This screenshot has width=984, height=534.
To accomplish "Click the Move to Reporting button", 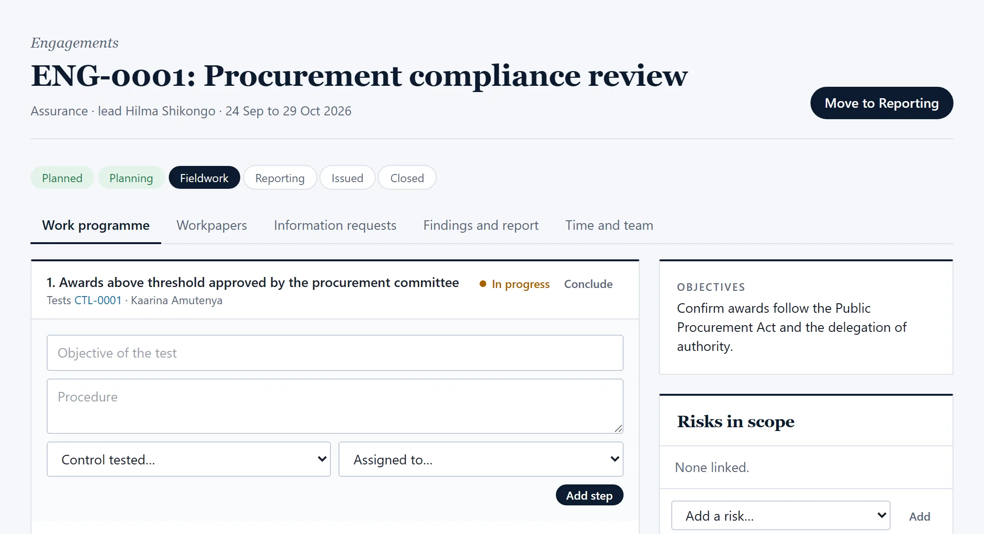I will point(881,103).
